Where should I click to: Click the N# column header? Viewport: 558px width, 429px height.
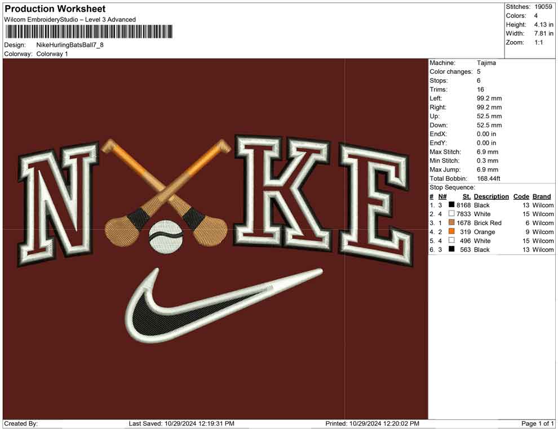(442, 196)
